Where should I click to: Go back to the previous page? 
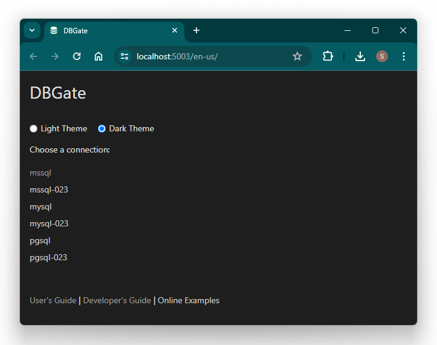point(33,56)
